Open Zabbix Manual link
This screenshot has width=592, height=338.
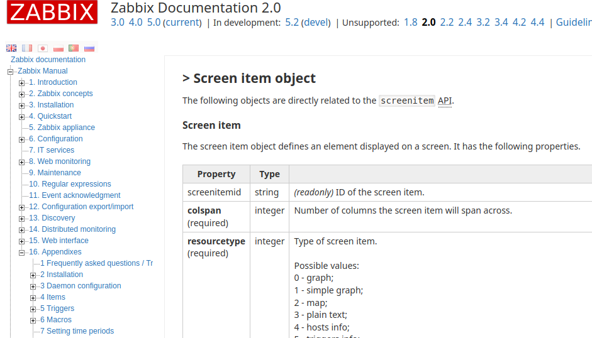tap(43, 71)
